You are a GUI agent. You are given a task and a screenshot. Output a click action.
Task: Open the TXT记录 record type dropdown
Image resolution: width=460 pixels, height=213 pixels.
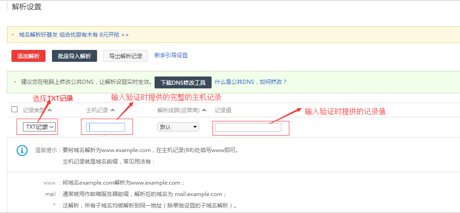[40, 127]
